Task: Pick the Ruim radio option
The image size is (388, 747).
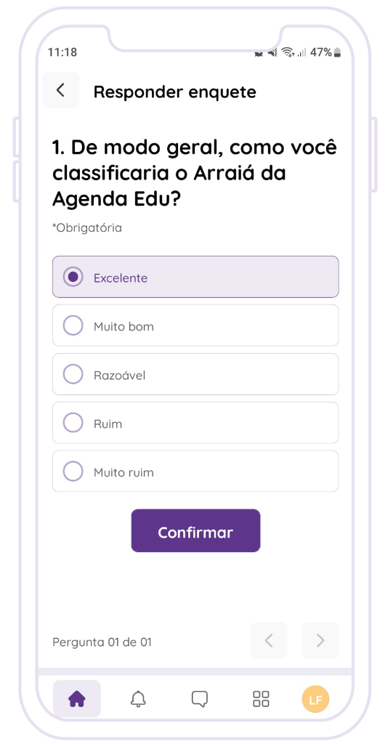Action: 195,423
